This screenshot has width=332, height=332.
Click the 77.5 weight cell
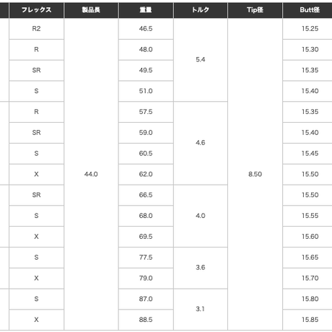(x=146, y=258)
